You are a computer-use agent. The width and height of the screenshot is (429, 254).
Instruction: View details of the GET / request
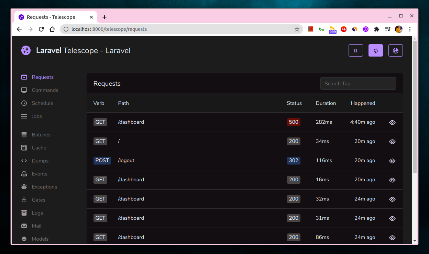tap(392, 142)
